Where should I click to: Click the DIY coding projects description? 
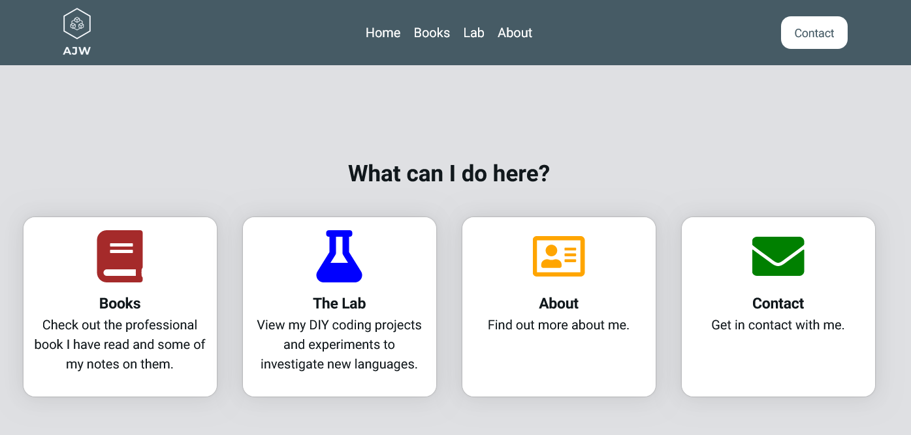[x=340, y=344]
